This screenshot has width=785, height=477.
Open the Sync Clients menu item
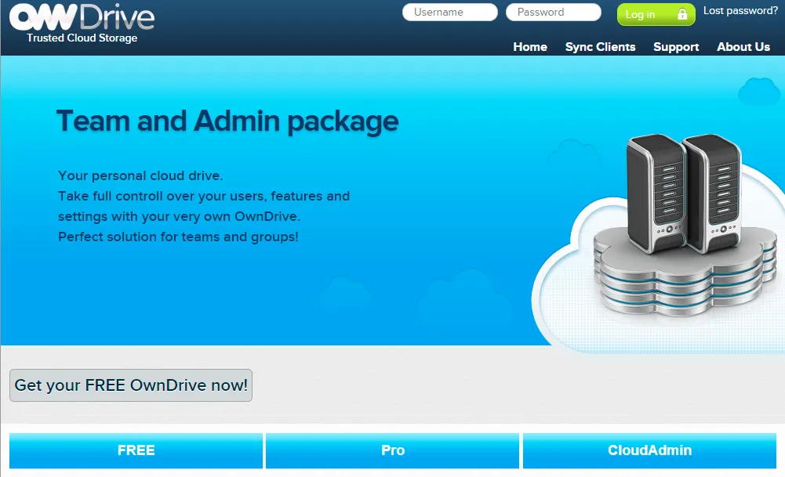tap(600, 47)
